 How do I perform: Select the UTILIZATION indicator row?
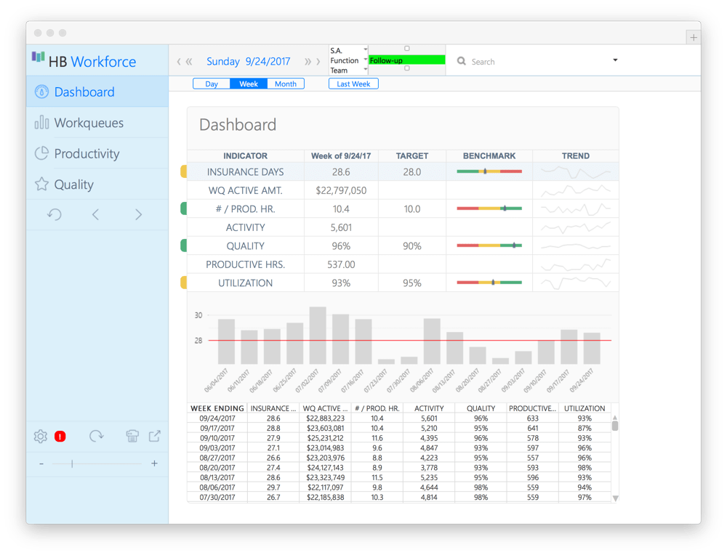point(403,283)
